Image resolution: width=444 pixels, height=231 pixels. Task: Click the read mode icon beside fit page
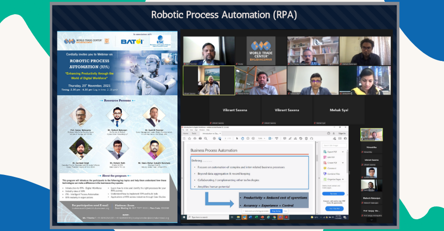coord(277,139)
